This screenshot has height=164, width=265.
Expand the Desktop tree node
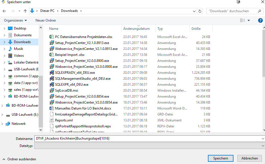[x=4, y=28]
